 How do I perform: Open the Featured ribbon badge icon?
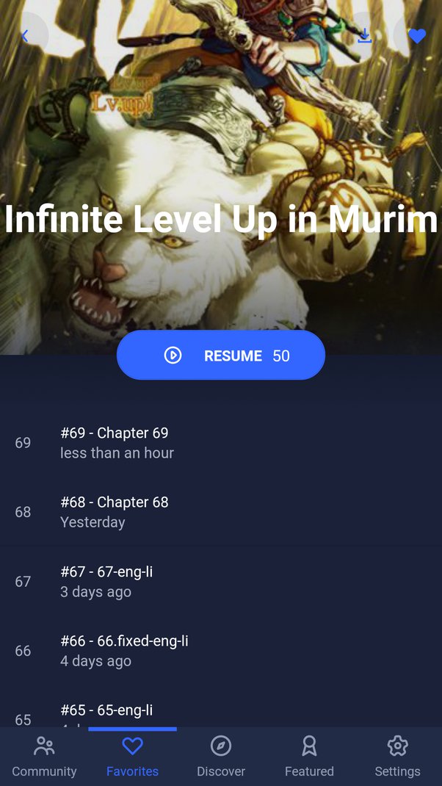[x=309, y=746]
